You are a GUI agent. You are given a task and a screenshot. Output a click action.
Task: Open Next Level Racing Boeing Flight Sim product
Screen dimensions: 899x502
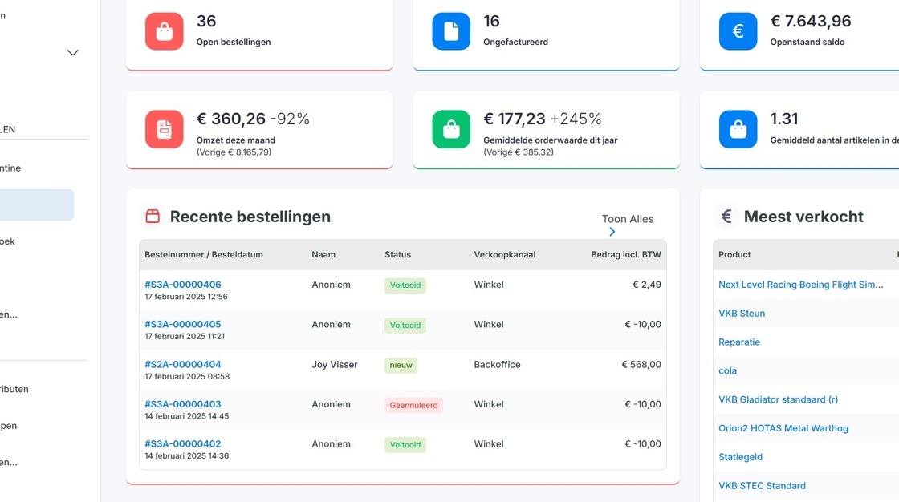pos(800,284)
